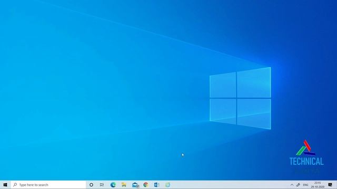The image size is (337, 189).
Task: Open the Windows Start menu
Action: pyautogui.click(x=5, y=185)
